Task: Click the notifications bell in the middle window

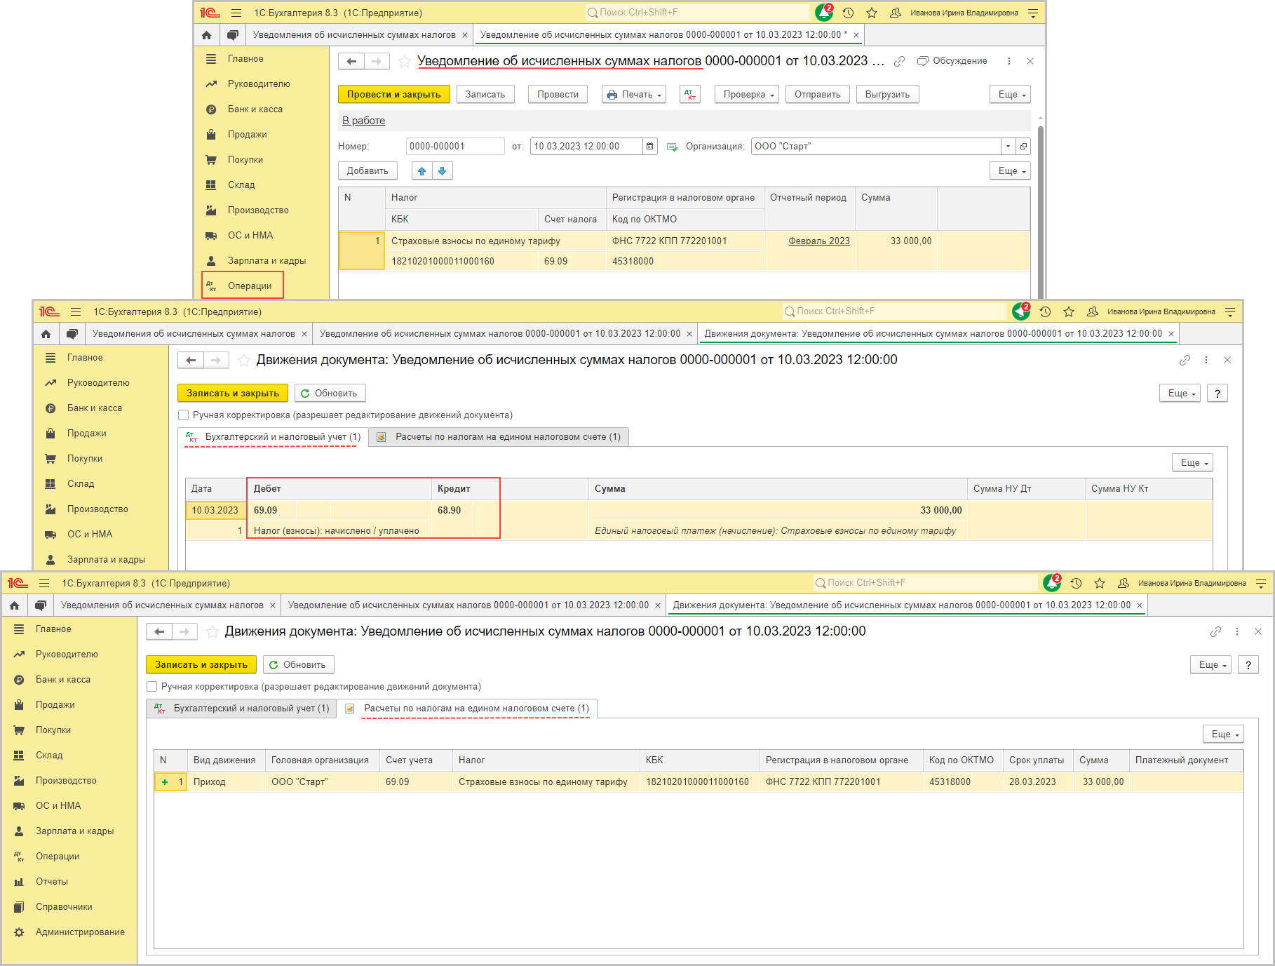Action: [1020, 311]
